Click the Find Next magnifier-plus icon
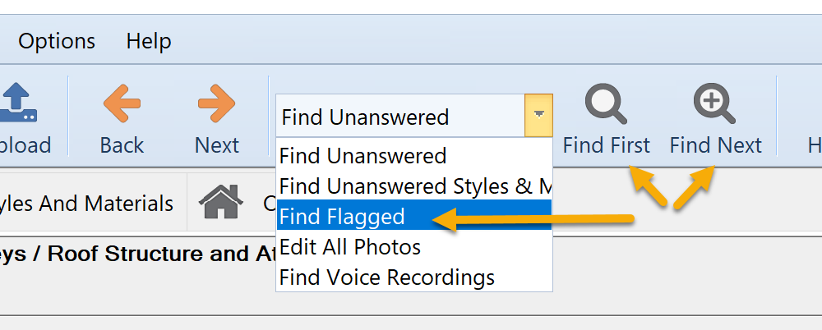The width and height of the screenshot is (822, 330). pyautogui.click(x=714, y=103)
